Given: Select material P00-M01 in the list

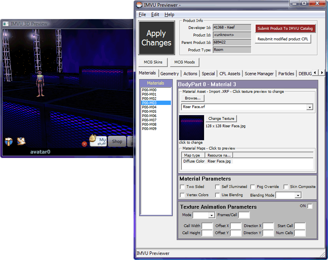Looking at the screenshot, I should coord(156,94).
